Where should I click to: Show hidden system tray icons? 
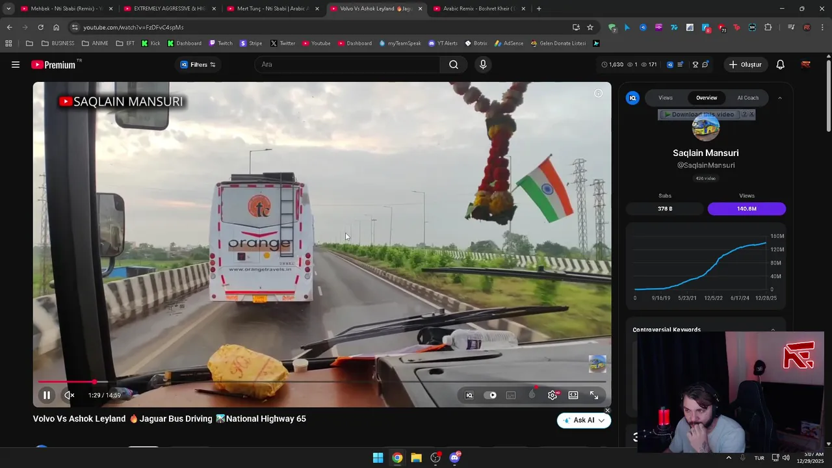[729, 458]
